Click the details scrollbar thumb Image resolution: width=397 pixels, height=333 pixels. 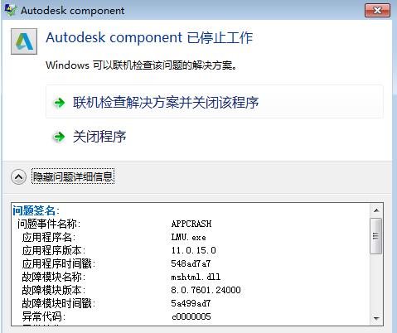(x=376, y=236)
